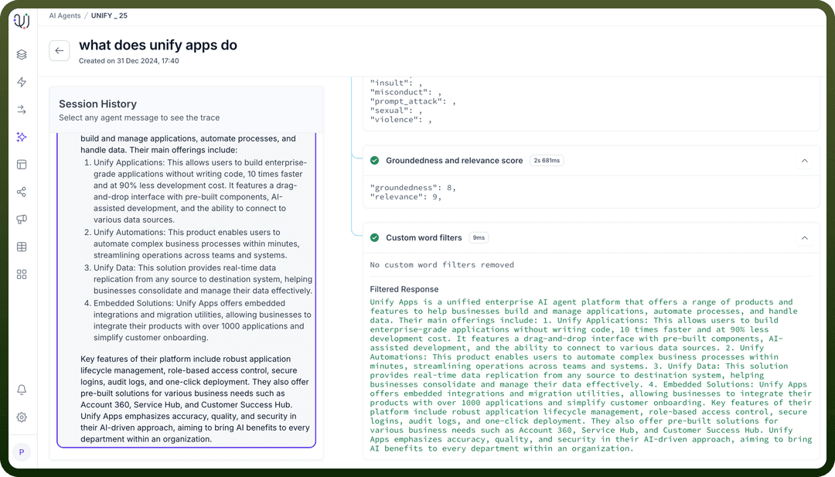Image resolution: width=835 pixels, height=477 pixels.
Task: Click the "violence" line
Action: (x=400, y=120)
